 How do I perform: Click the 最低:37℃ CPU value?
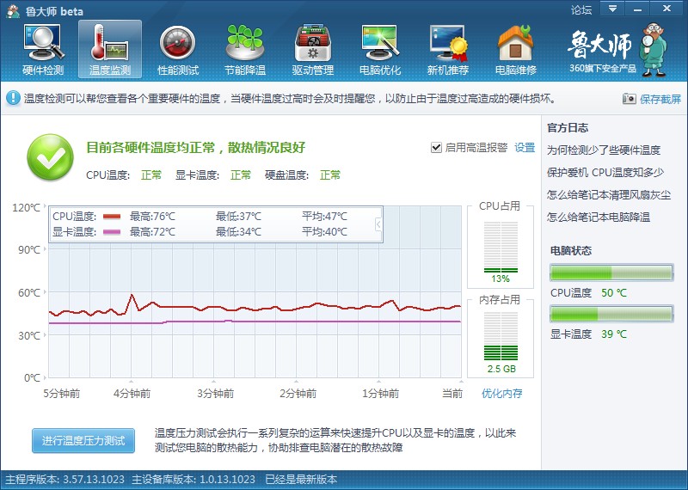click(x=238, y=217)
